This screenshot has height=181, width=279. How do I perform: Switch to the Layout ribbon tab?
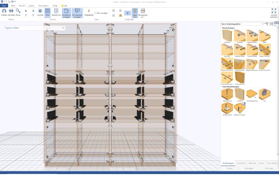[x=31, y=6]
